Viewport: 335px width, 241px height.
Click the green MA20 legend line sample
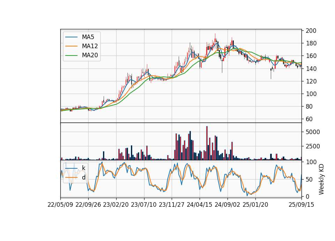click(x=71, y=55)
